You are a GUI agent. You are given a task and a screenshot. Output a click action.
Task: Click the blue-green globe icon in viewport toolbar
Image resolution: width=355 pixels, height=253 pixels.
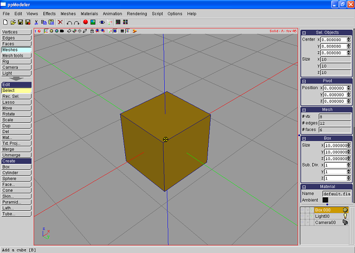[57, 31]
